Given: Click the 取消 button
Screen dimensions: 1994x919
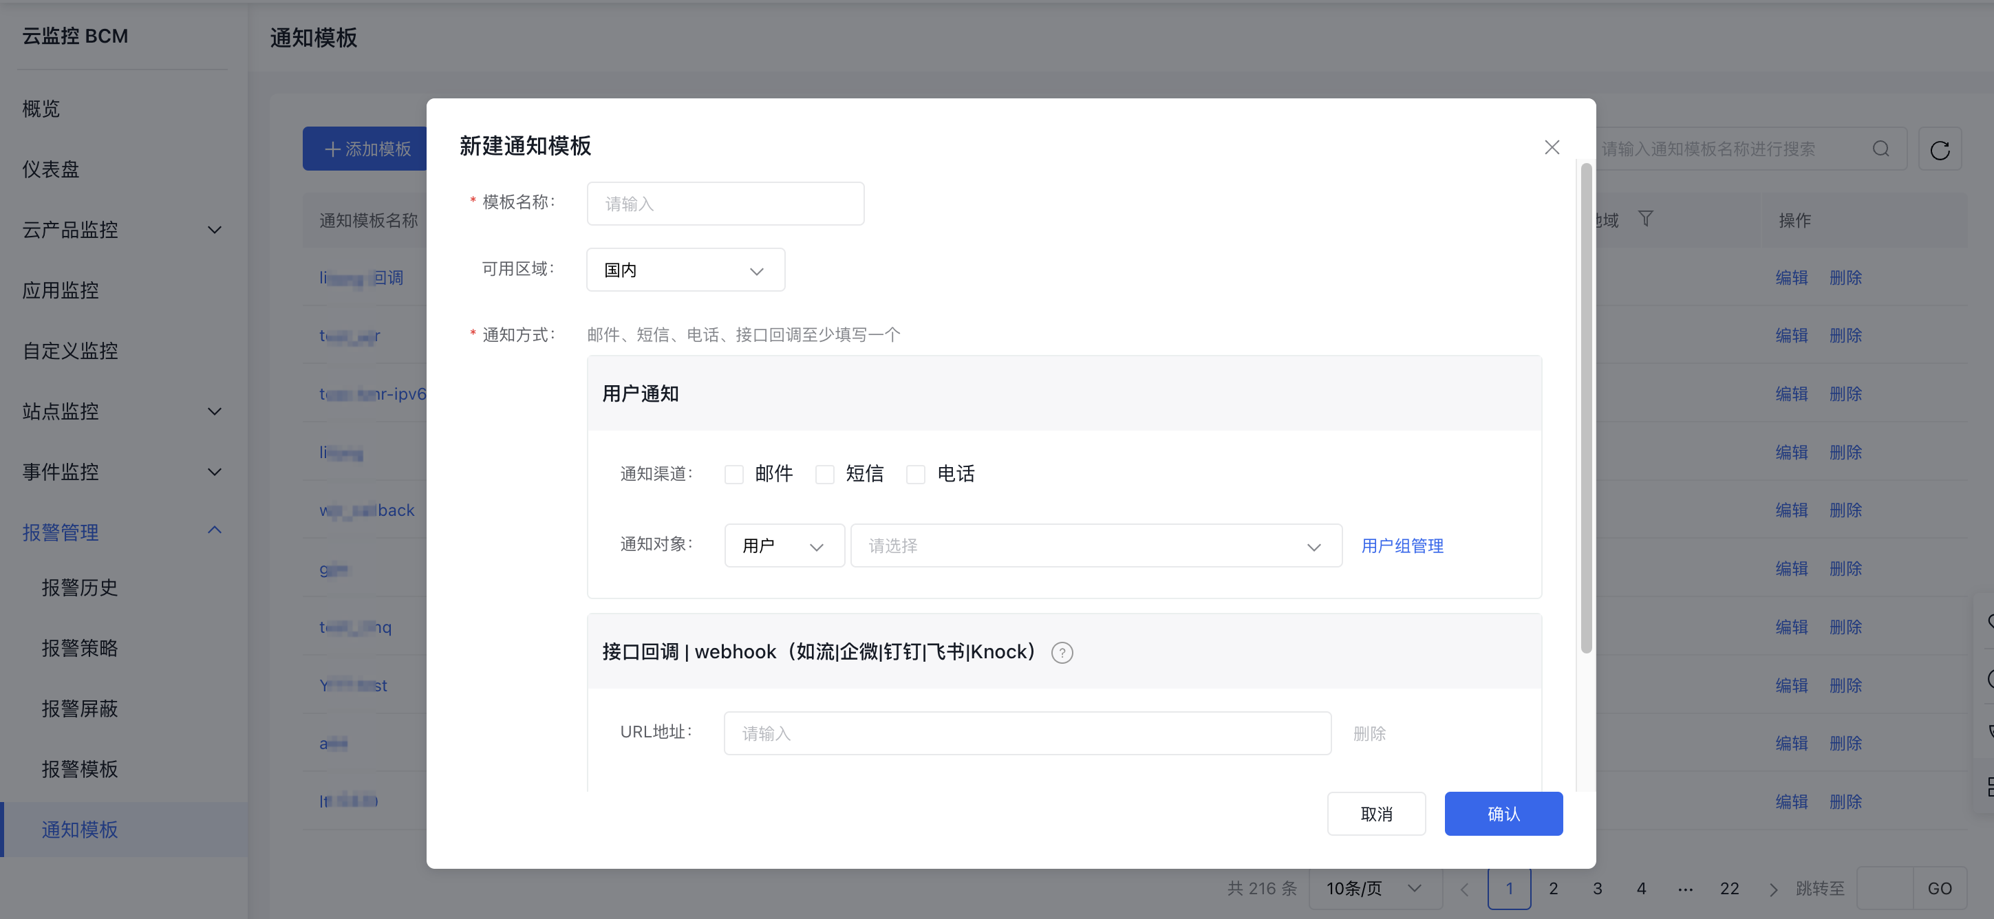Looking at the screenshot, I should [1376, 814].
